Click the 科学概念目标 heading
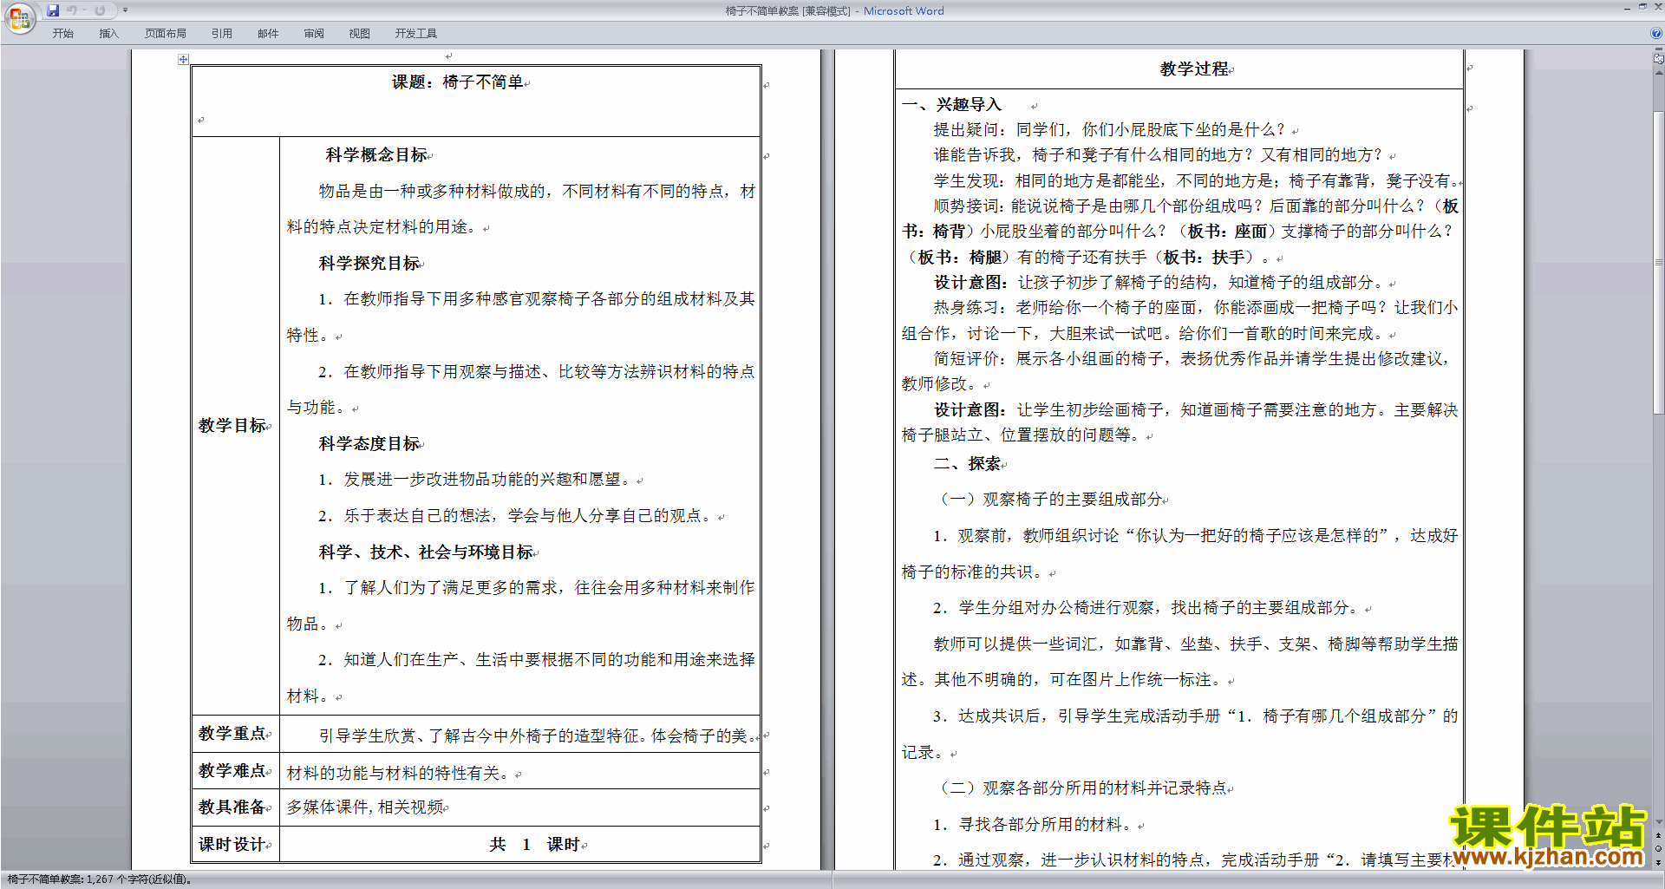1665x889 pixels. [376, 155]
